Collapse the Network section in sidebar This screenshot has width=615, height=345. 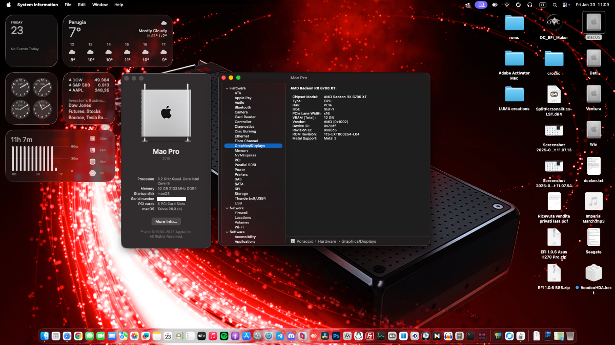227,208
